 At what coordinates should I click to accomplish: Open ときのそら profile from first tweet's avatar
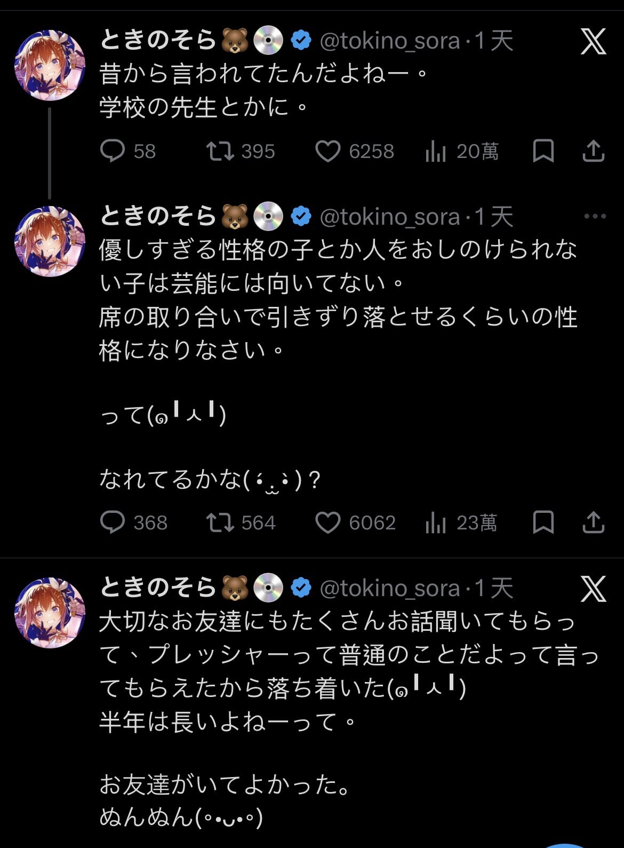point(50,65)
